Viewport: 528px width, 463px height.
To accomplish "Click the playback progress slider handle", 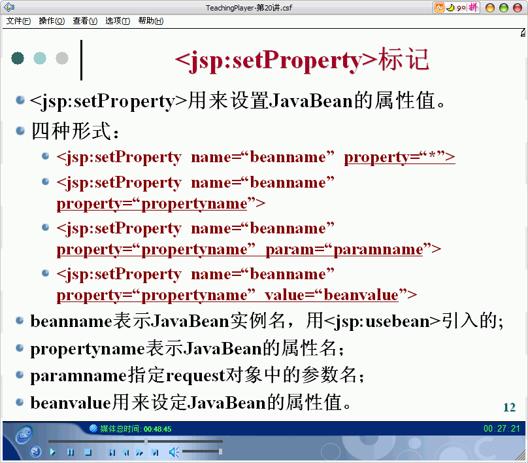I will pos(146,441).
